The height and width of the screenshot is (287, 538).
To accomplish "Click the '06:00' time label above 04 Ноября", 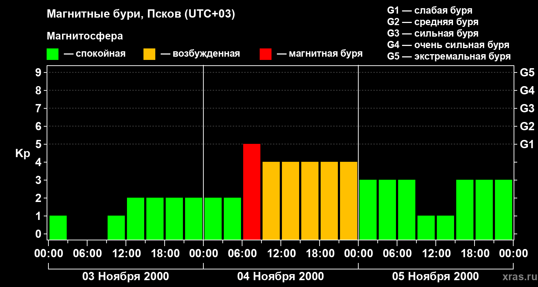I will [x=242, y=254].
